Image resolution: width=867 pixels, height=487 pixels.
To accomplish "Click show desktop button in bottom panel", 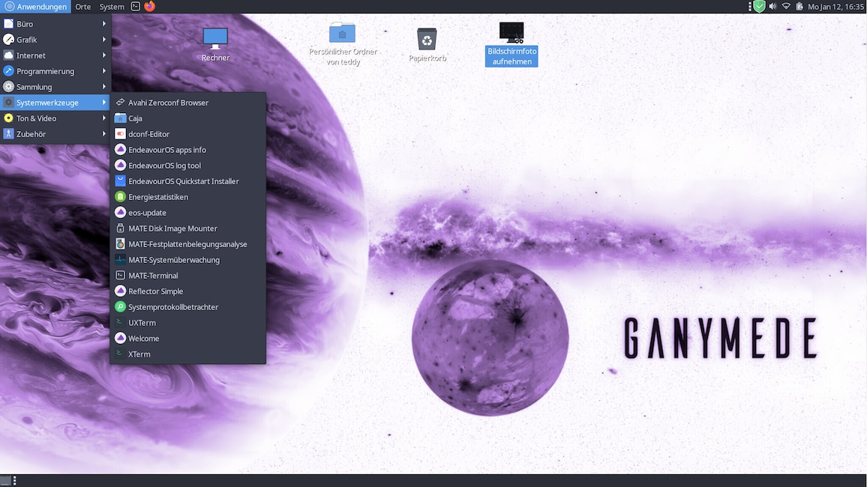I will tap(5, 481).
